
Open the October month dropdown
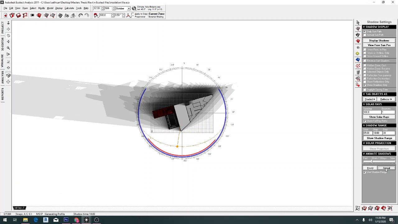[x=128, y=8]
